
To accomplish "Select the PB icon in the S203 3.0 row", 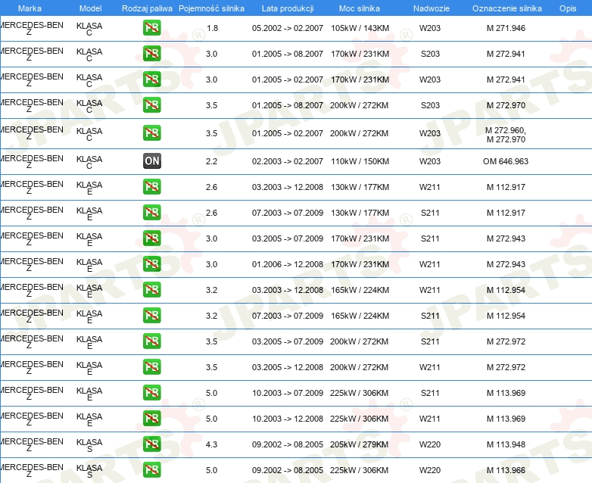I will [x=151, y=54].
